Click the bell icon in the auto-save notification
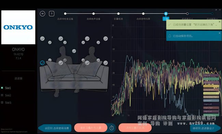Viewport: 222px width, 134px height. pyautogui.click(x=170, y=36)
